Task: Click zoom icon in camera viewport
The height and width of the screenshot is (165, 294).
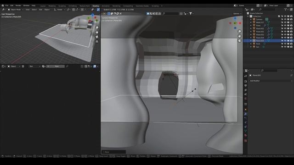Action: 239,32
